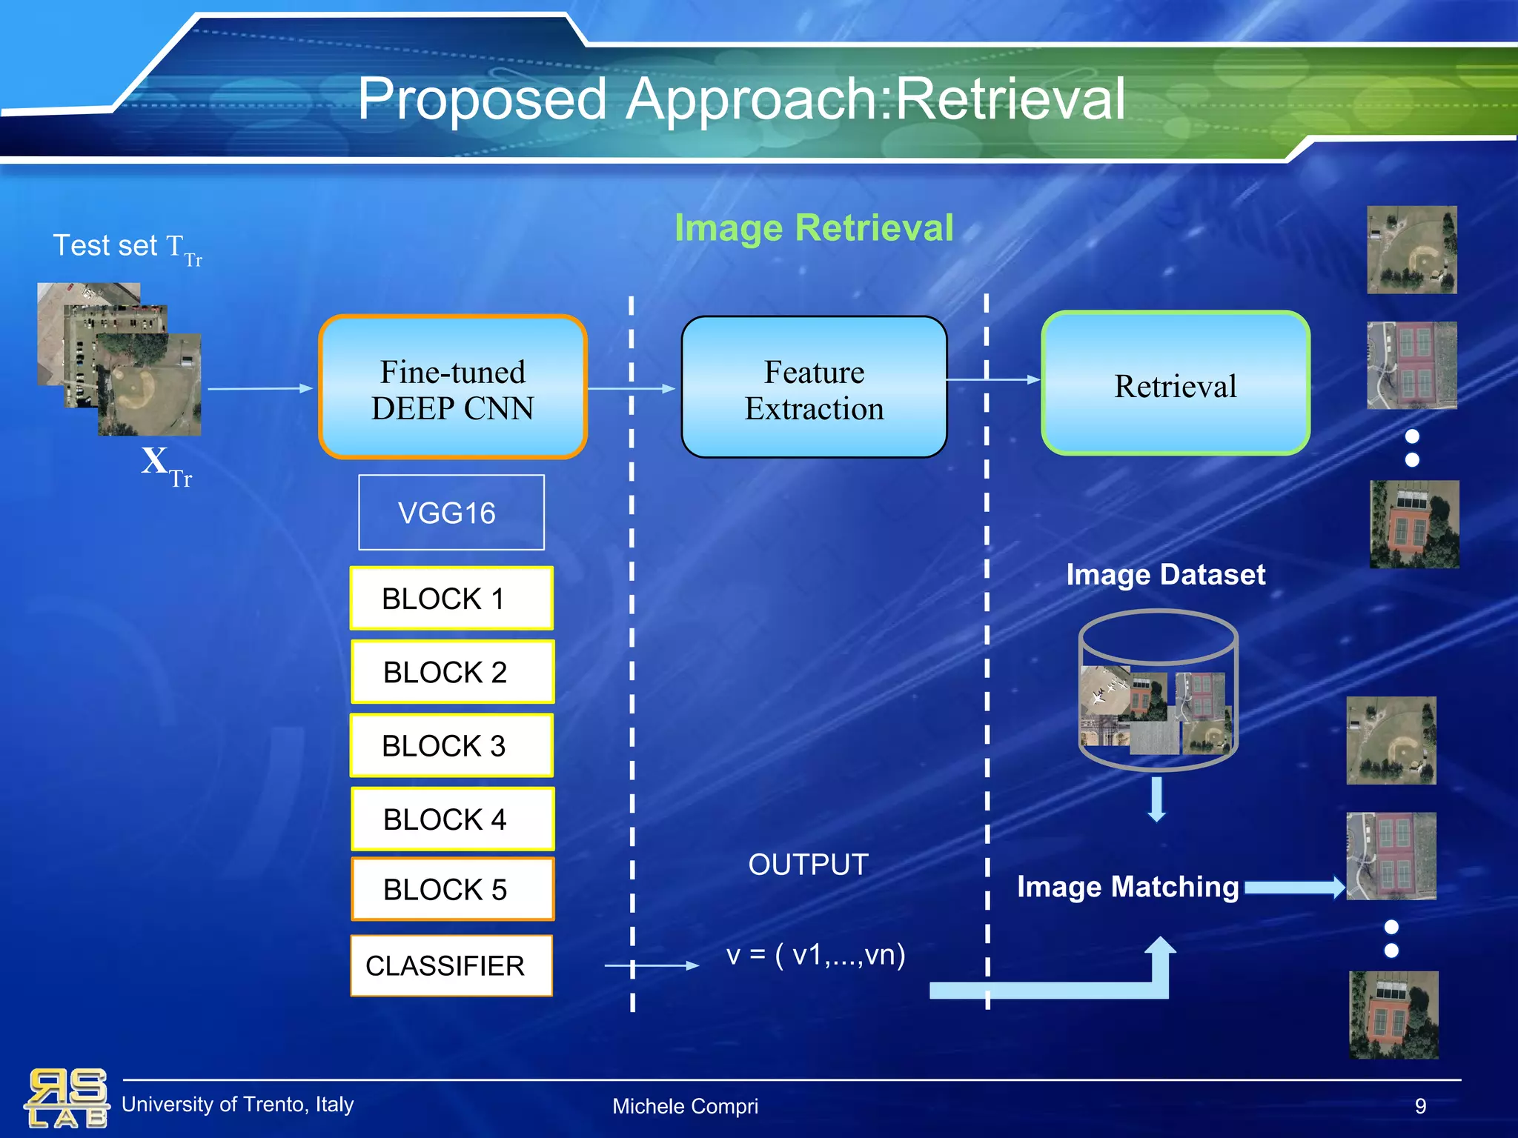Click the Image Dataset cylinder icon
This screenshot has height=1138, width=1518.
coord(1158,691)
